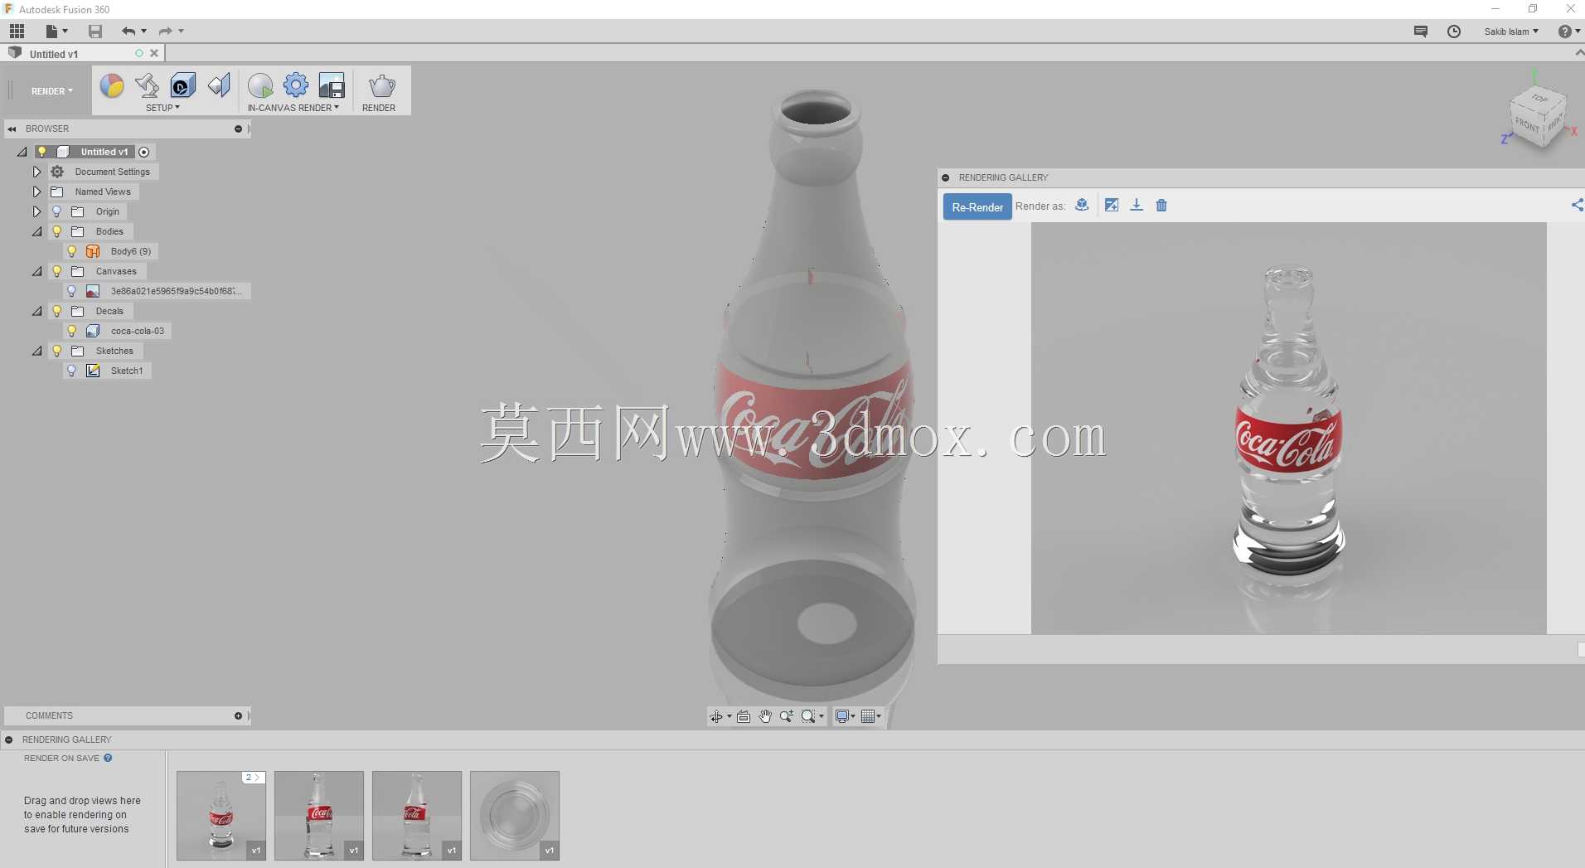Open Display Settings monitor dropdown
The height and width of the screenshot is (868, 1585).
pyautogui.click(x=846, y=717)
